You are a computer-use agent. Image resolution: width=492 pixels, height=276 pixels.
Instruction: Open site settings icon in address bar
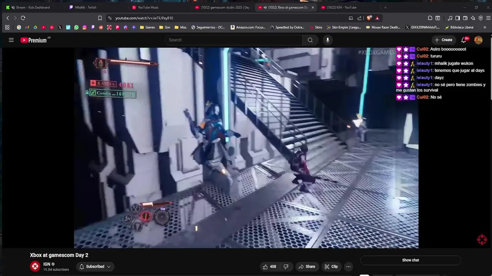click(x=110, y=18)
